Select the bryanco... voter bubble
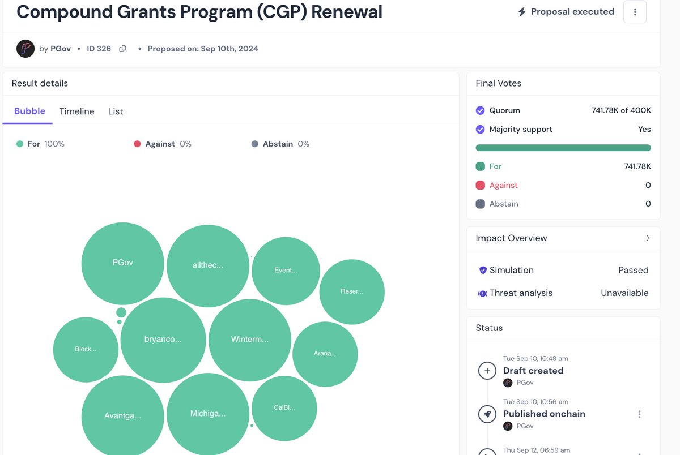 point(163,340)
